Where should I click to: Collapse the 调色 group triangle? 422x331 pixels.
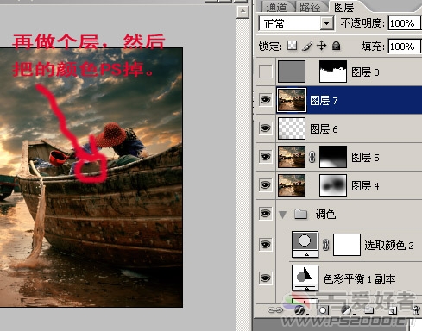pyautogui.click(x=283, y=215)
